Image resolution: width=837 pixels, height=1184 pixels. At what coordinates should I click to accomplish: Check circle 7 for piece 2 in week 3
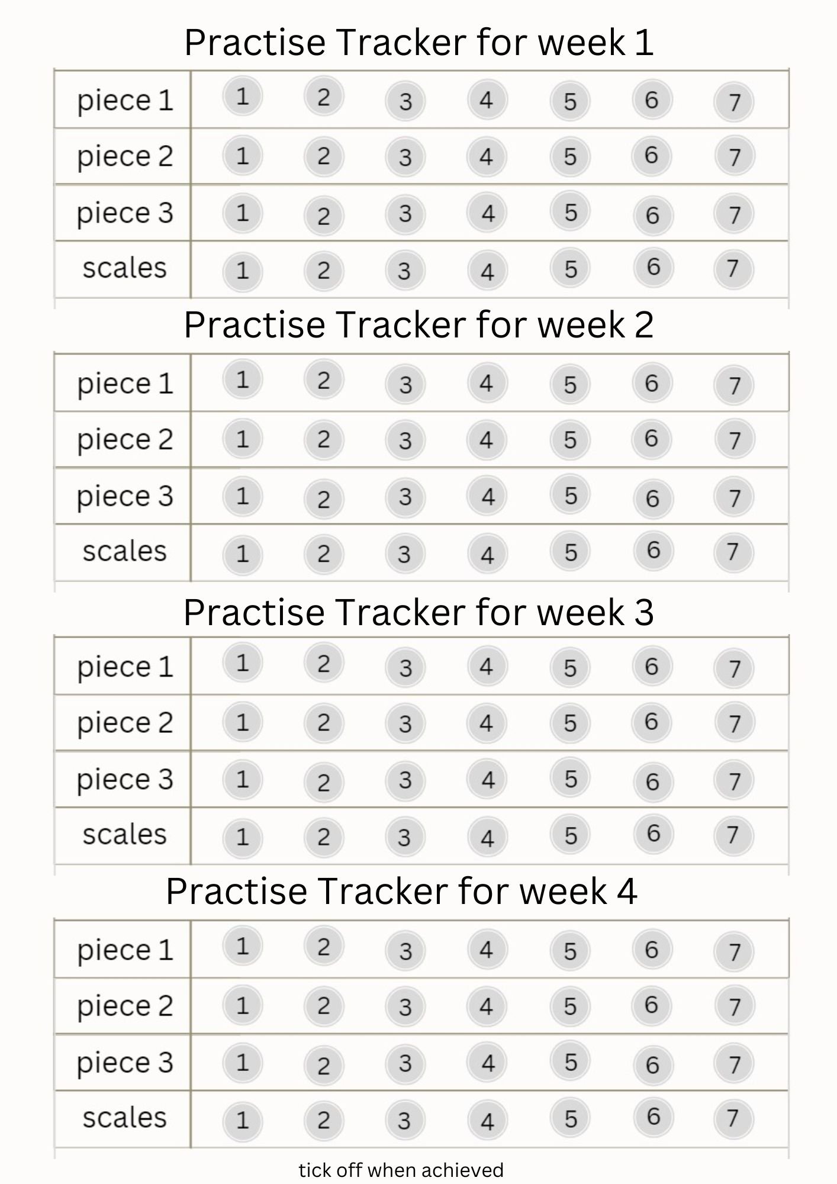pos(734,723)
